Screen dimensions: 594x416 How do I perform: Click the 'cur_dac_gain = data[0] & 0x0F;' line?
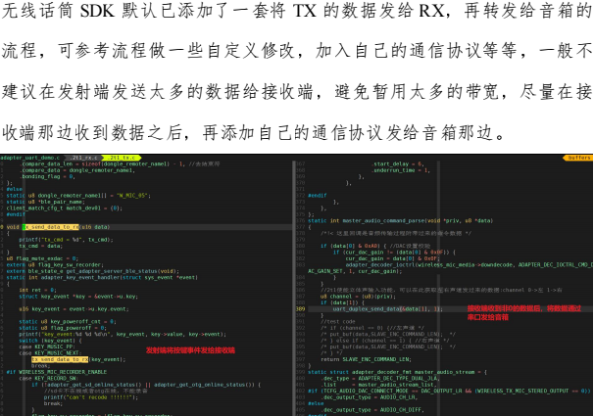[392, 258]
